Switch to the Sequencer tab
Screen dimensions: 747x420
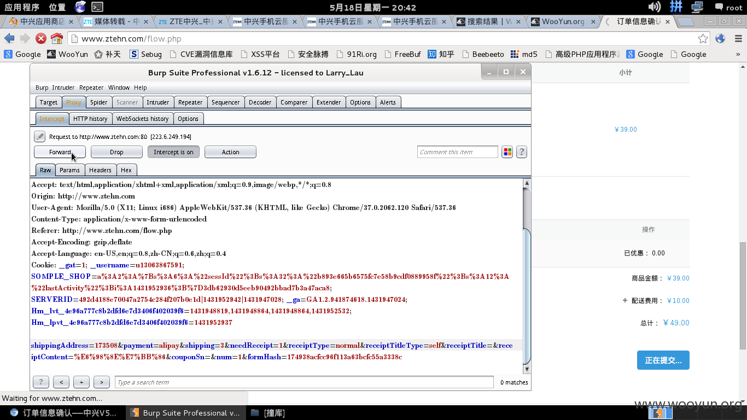[x=225, y=102]
